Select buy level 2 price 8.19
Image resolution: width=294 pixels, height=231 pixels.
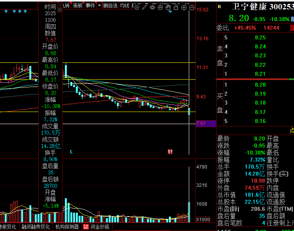260,94
